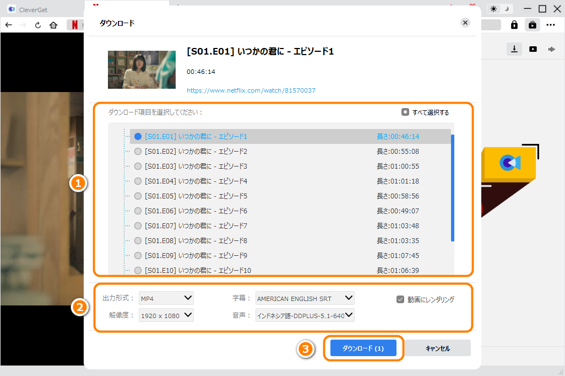The image size is (565, 376).
Task: Click the 長さ:00:55:08 duration text
Action: (x=398, y=152)
